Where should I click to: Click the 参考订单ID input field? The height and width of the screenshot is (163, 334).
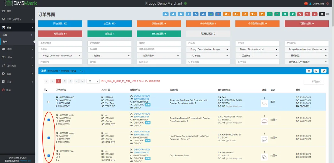pyautogui.click(x=60, y=43)
